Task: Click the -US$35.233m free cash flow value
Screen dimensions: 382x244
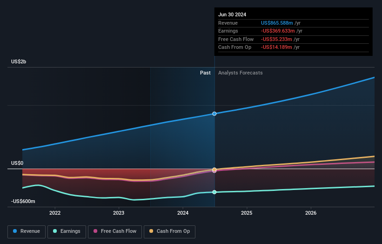Action: [276, 39]
